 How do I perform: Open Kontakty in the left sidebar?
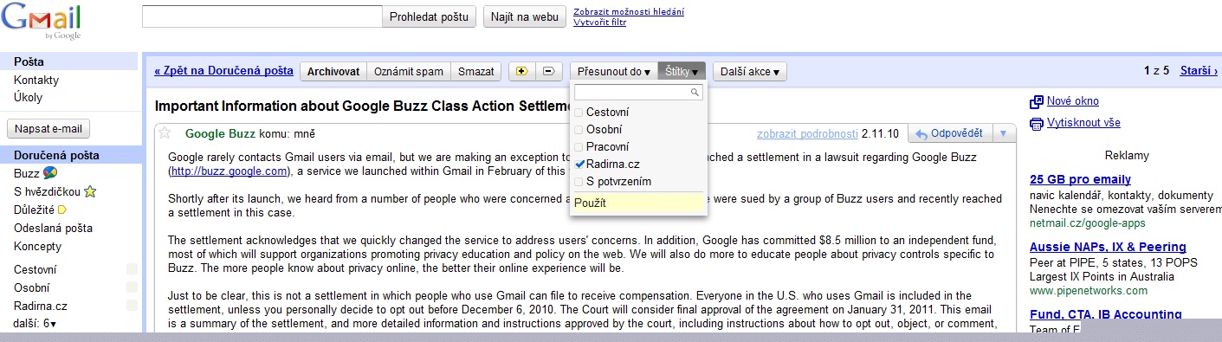tap(36, 80)
